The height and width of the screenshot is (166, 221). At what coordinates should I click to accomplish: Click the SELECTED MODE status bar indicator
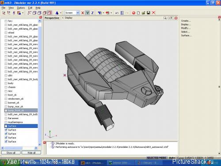tap(156, 158)
